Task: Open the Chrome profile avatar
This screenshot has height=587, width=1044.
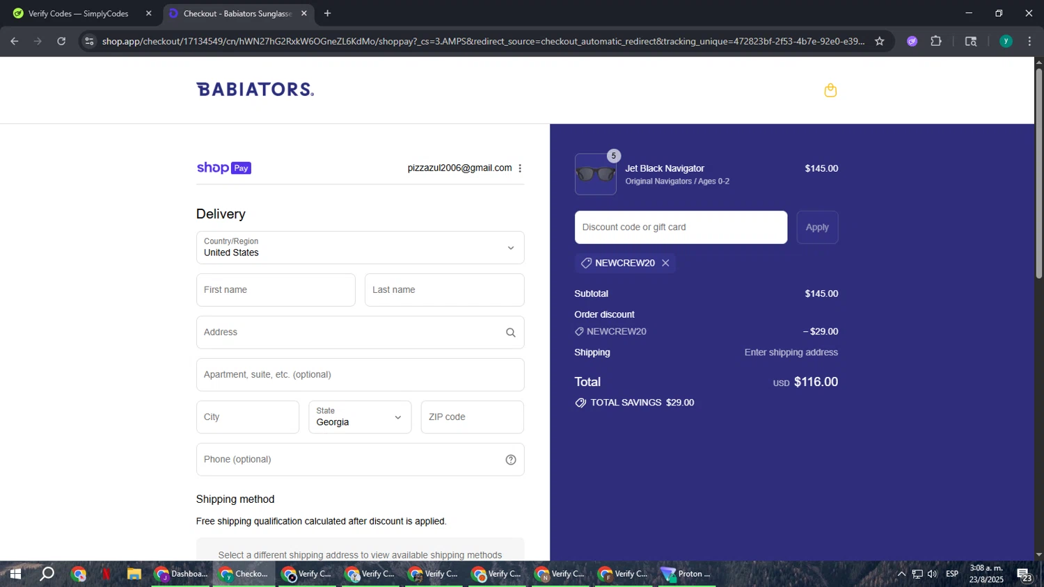Action: click(1006, 41)
